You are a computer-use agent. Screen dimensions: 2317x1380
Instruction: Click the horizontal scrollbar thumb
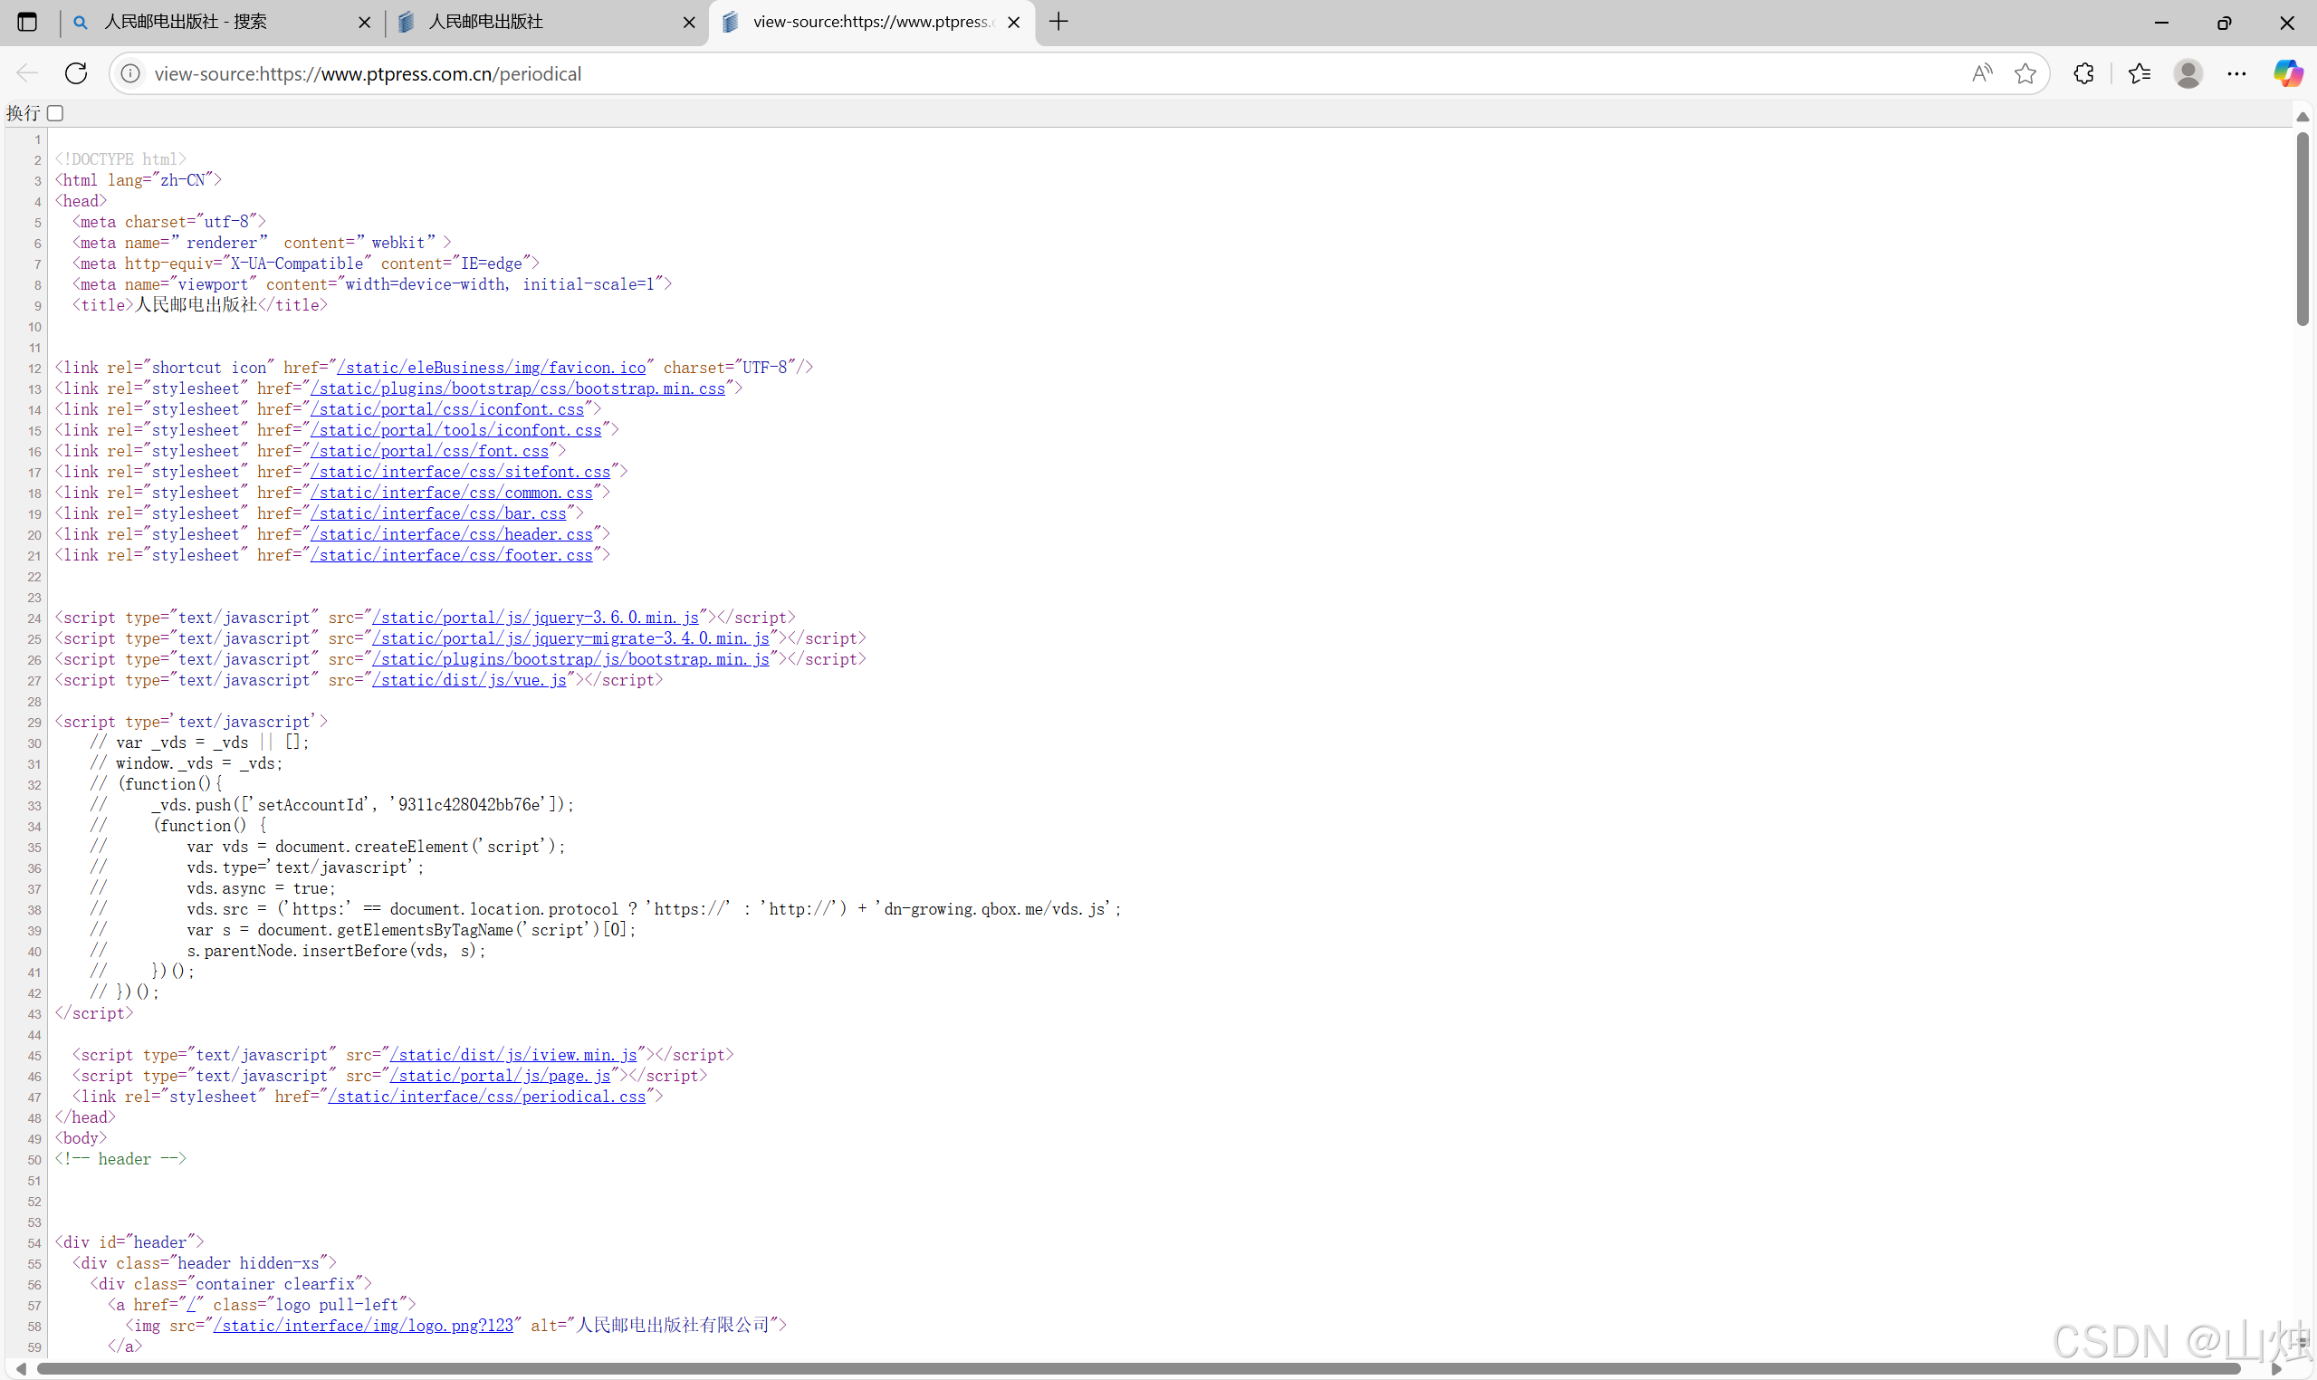1138,1370
